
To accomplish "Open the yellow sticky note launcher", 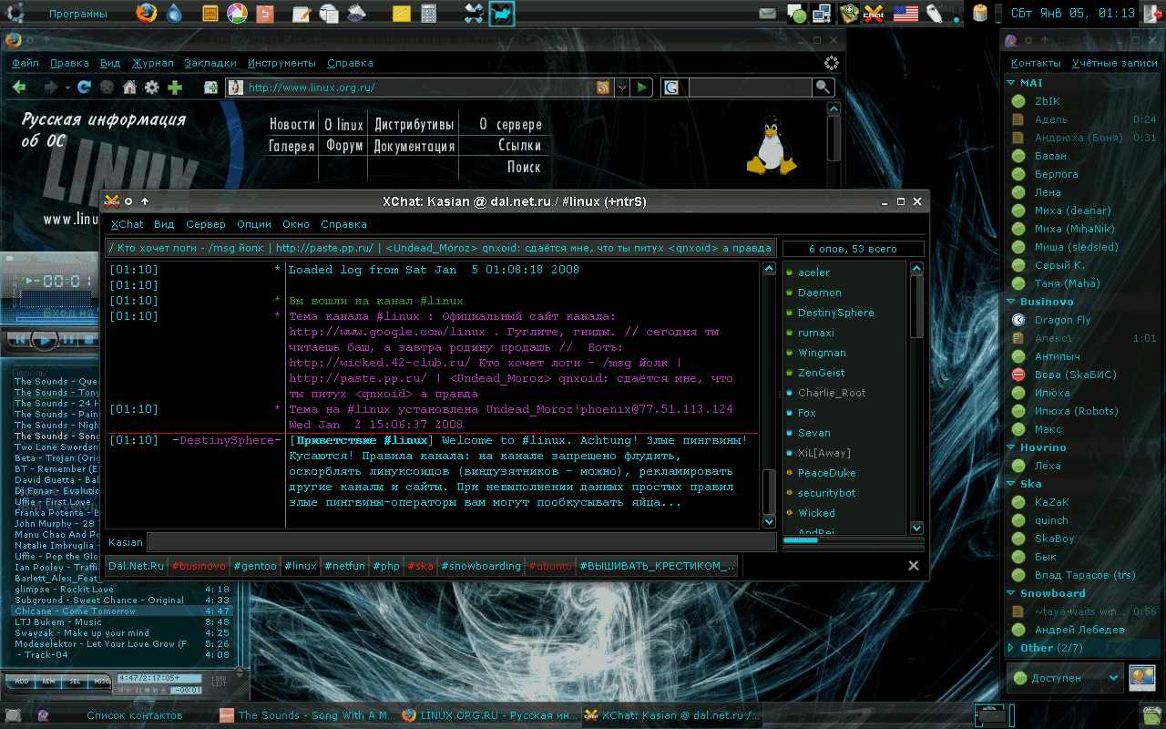I will (x=401, y=14).
